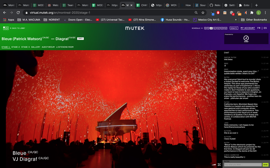Click the MUTEK dots logo icon
Screen dimensions: 270x168
(x=6, y=28)
